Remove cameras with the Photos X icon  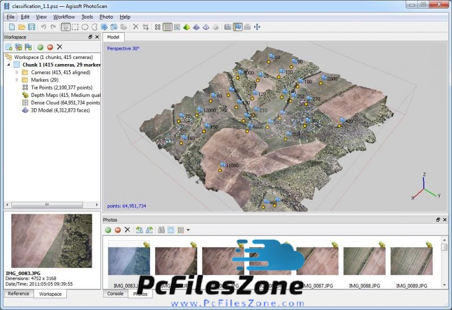pos(127,230)
